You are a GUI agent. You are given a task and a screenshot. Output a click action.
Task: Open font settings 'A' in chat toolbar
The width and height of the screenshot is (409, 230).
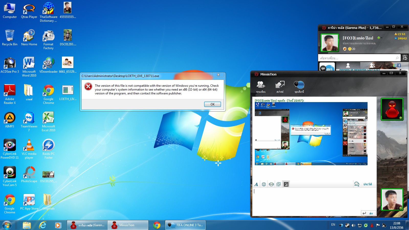tap(256, 184)
